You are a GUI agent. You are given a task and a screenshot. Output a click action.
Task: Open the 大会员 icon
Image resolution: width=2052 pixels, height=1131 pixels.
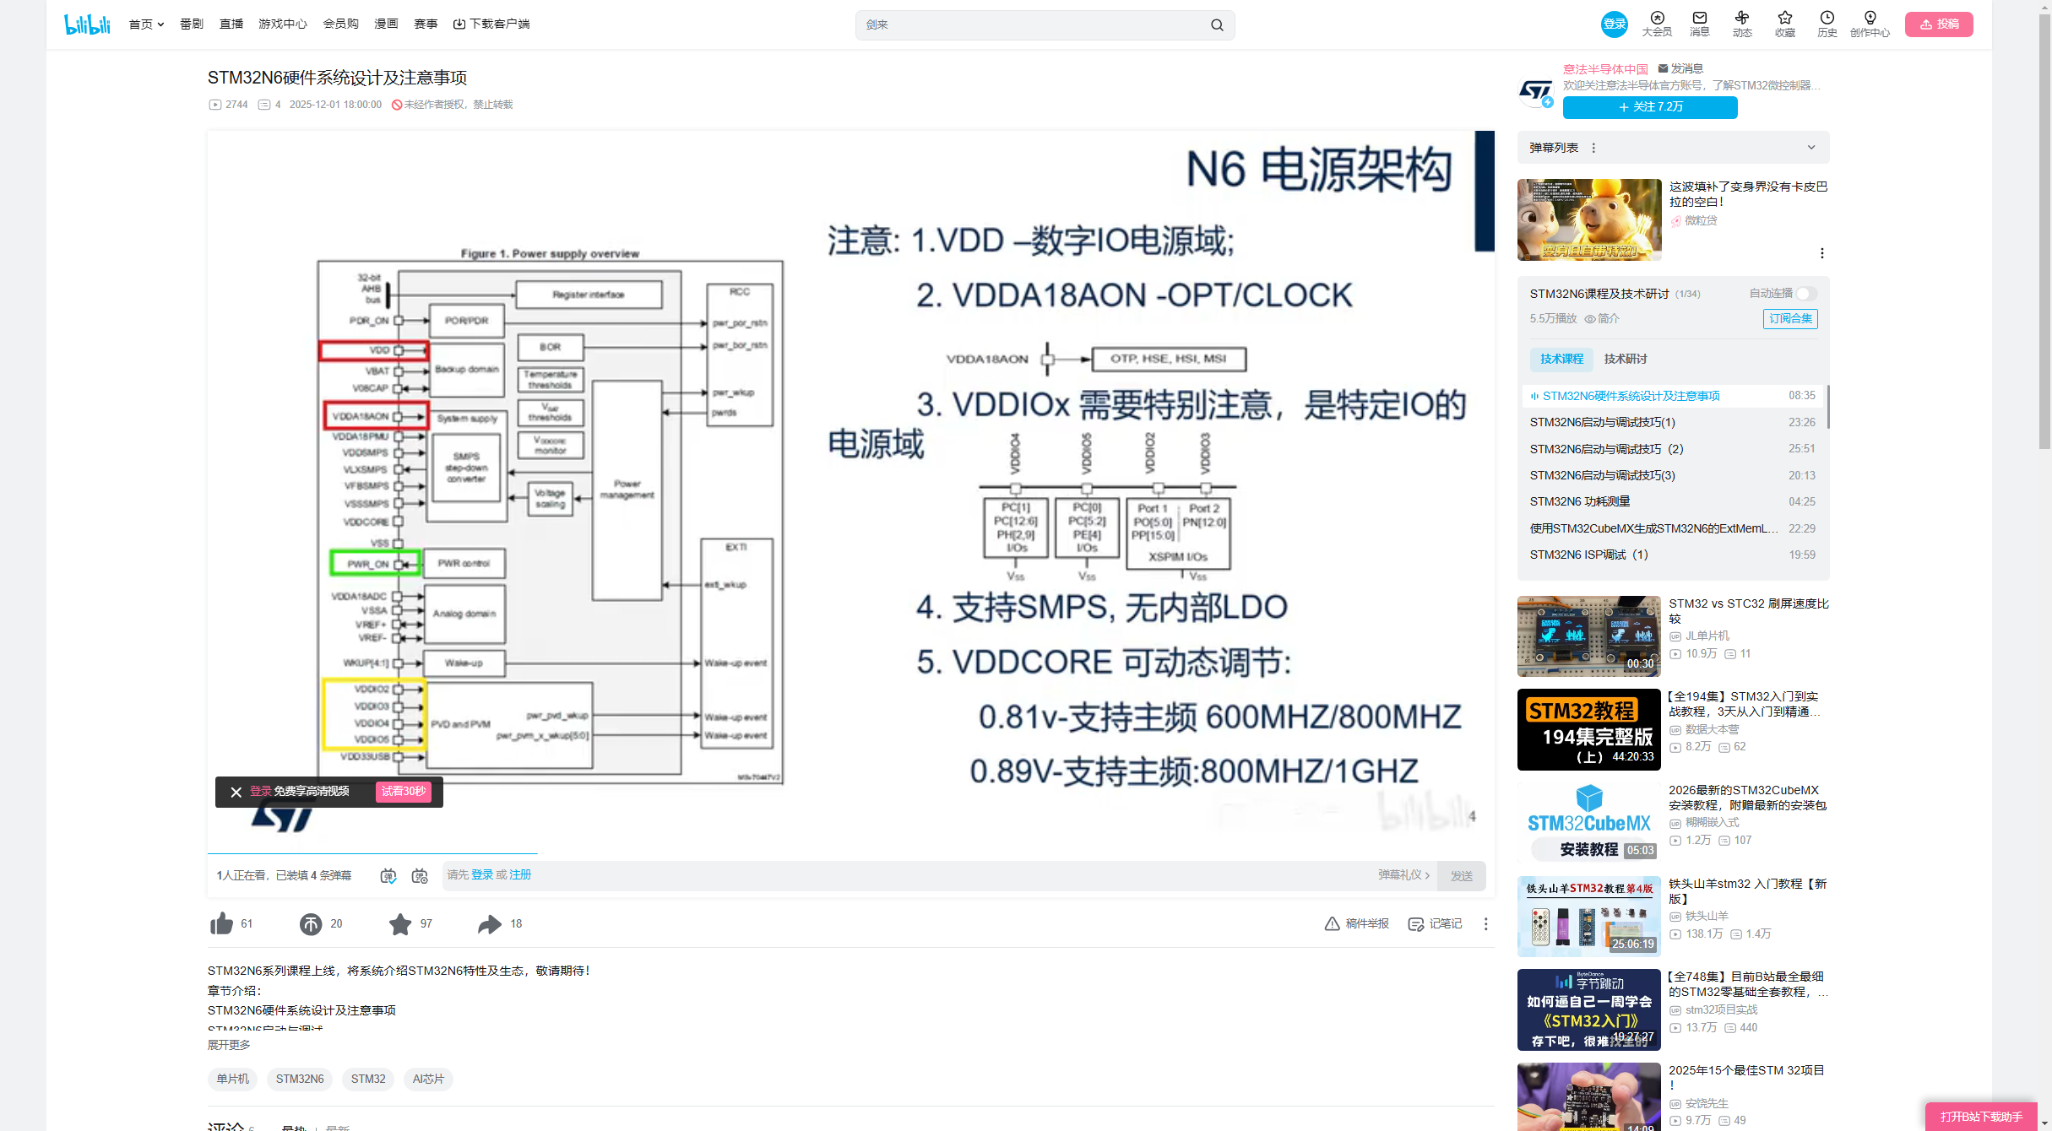pos(1657,24)
